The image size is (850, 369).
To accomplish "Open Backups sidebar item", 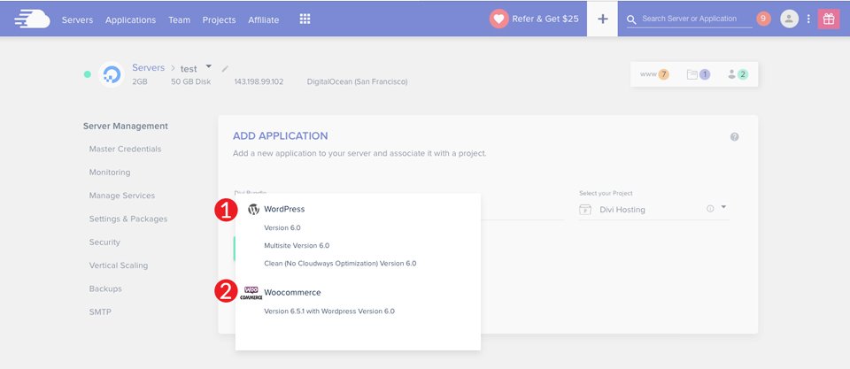I will tap(105, 288).
